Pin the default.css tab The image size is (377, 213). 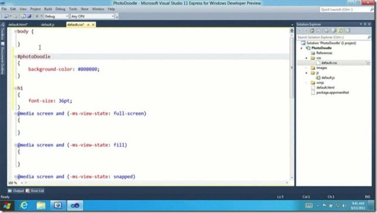(88, 25)
